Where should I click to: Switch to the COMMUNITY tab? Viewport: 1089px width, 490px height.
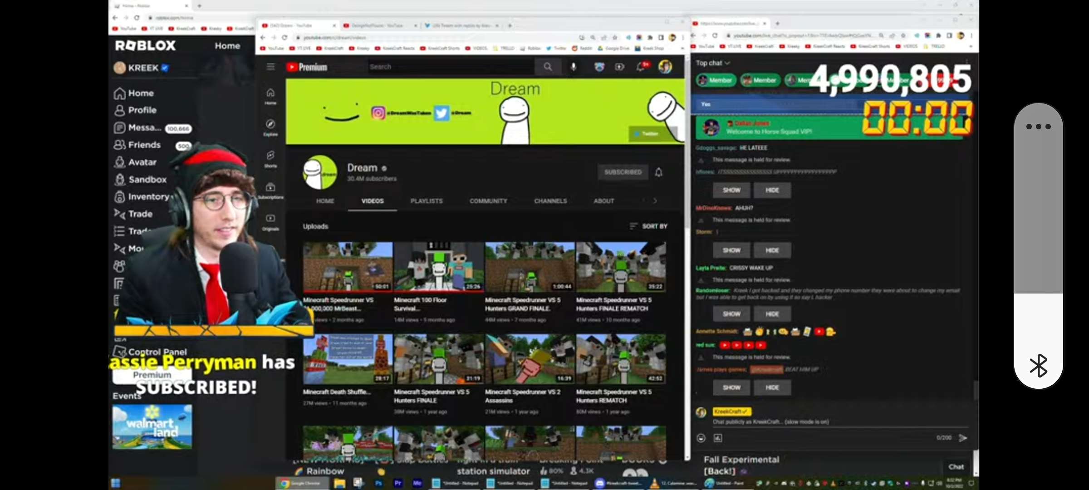[488, 201]
